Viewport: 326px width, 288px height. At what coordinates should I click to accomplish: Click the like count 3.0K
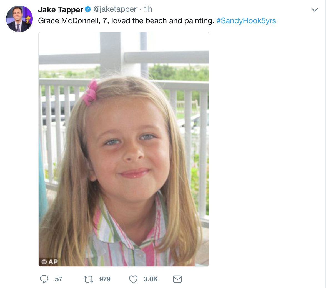click(151, 279)
